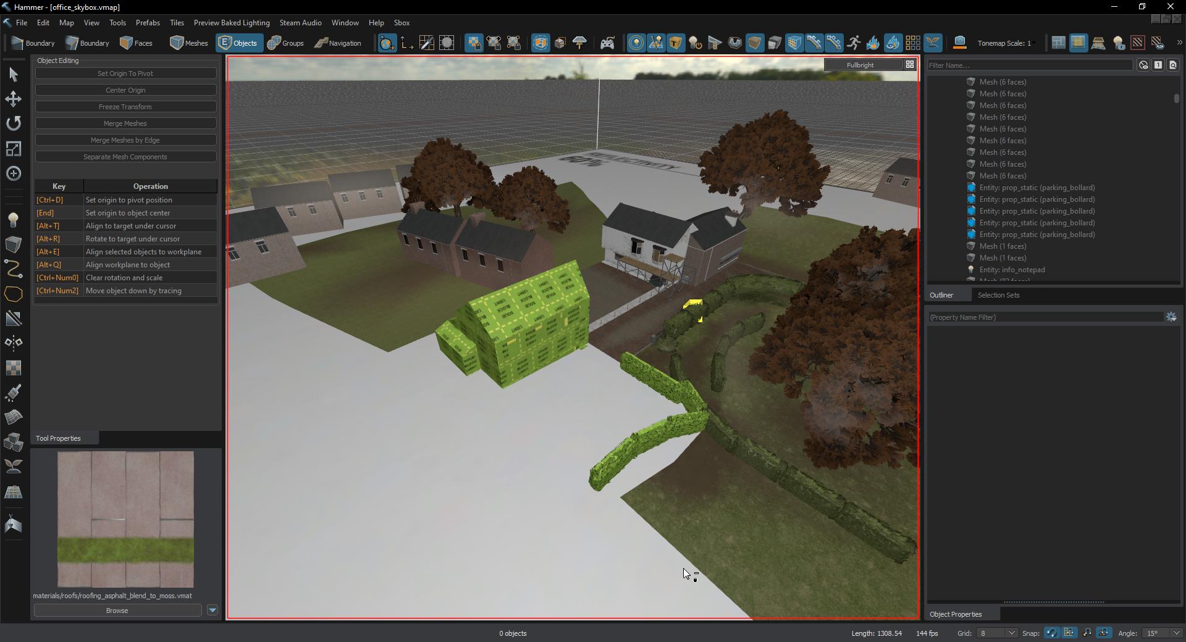
Task: Select the Paint/Material apply tool (brush icon)
Action: (x=13, y=393)
